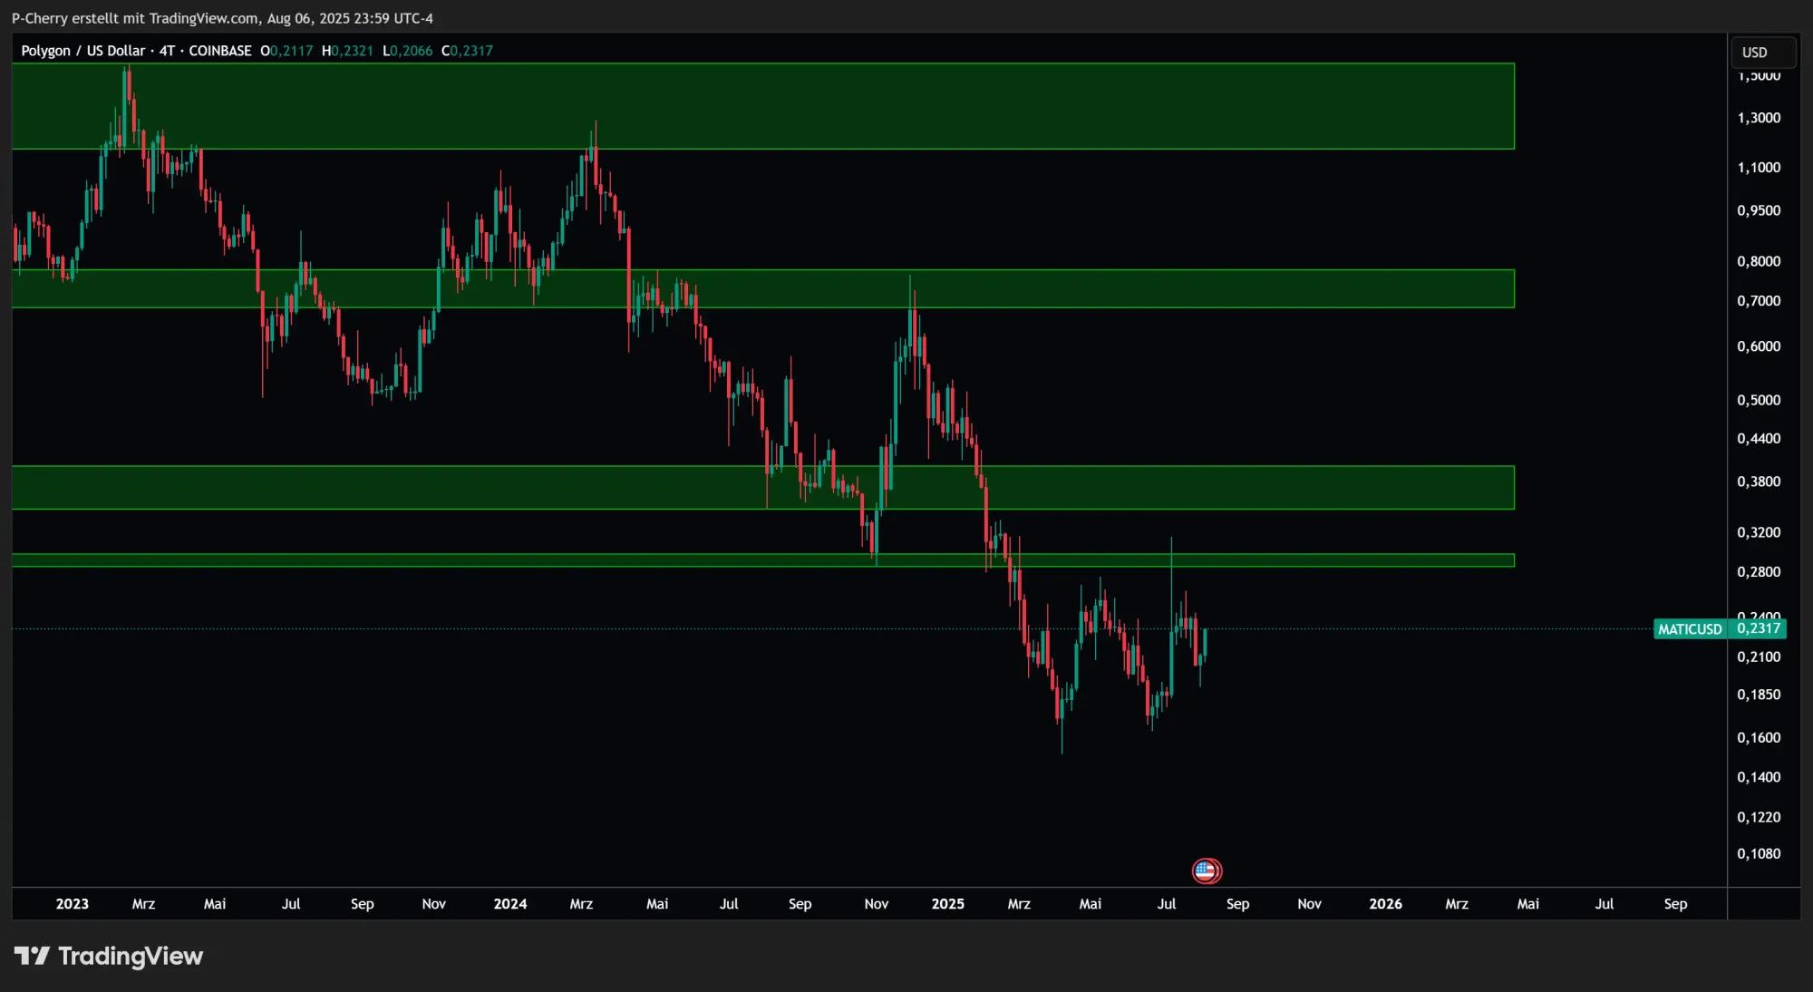Select the green zone between 0,7000 and 0,8000
1813x992 pixels.
coord(763,288)
